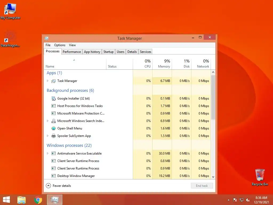Open the Action Center flag icon

(x=235, y=200)
